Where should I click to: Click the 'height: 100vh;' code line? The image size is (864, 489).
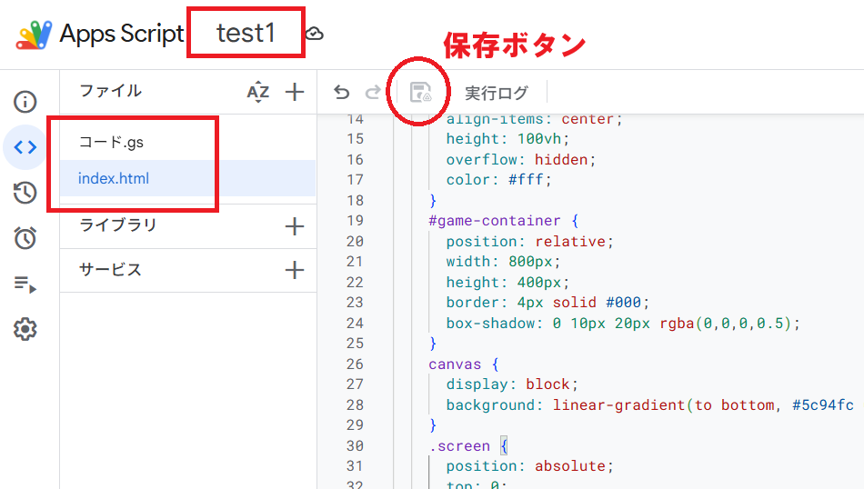pyautogui.click(x=507, y=139)
